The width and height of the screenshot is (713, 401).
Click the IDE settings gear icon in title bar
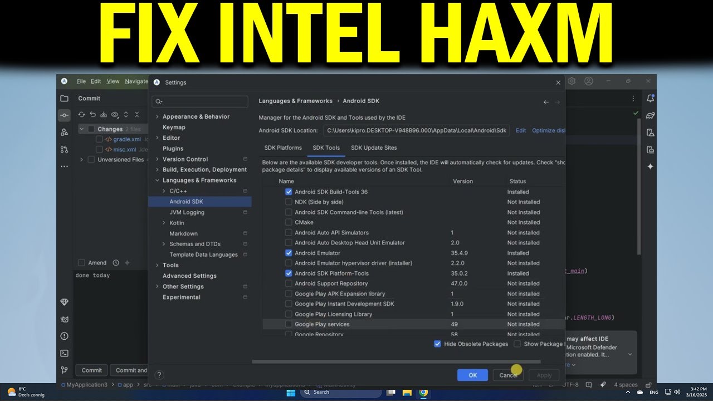click(572, 81)
